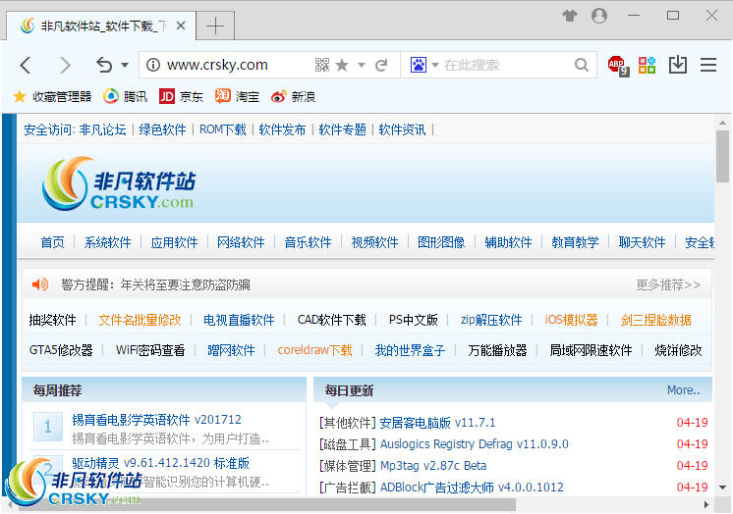733x514 pixels.
Task: Open 收藏管理器 bookmark manager
Action: [52, 97]
